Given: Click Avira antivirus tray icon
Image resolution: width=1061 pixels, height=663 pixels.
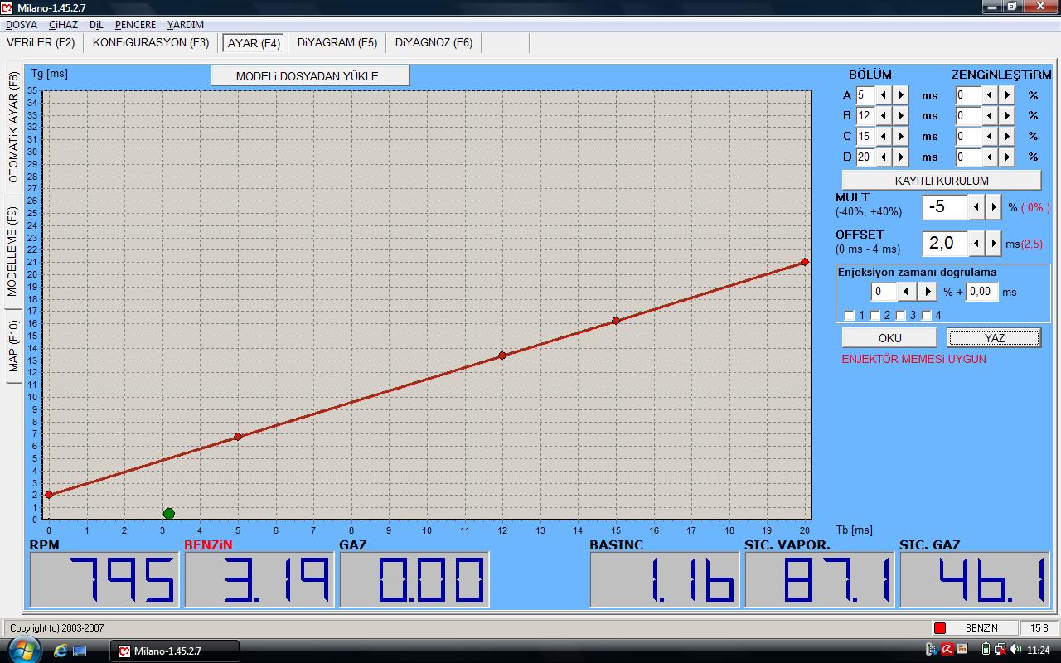Looking at the screenshot, I should pos(947,650).
